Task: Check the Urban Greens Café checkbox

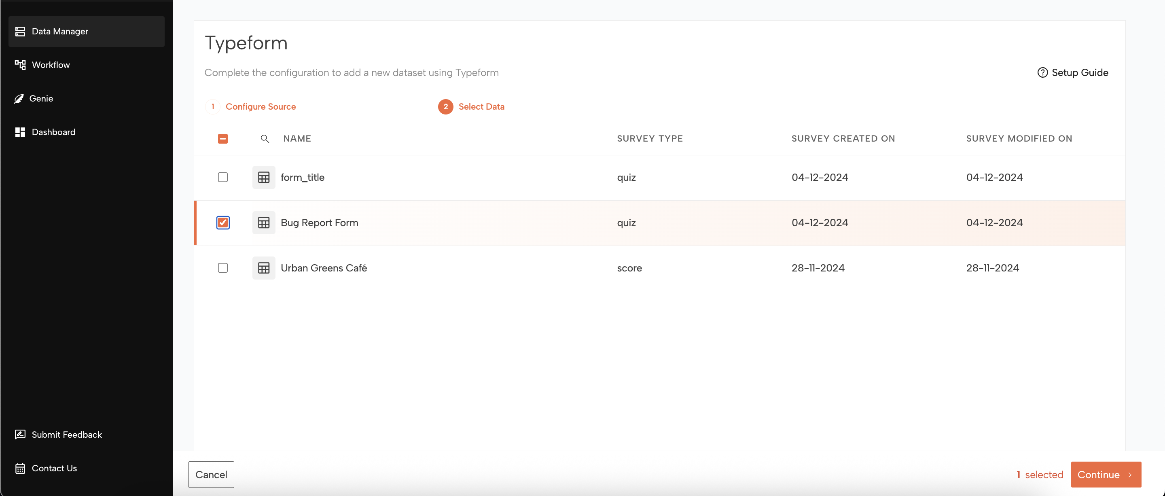Action: click(x=222, y=268)
